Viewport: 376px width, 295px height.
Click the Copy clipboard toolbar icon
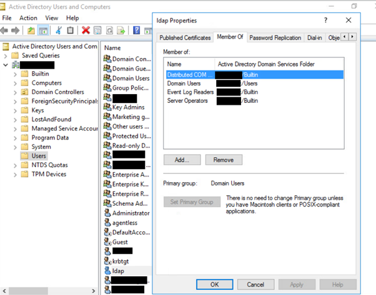pyautogui.click(x=70, y=31)
